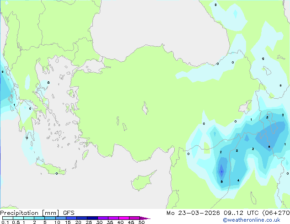The image size is (290, 224).
Task: Pick the 10–15 mm legend color swatch
Action: point(60,218)
